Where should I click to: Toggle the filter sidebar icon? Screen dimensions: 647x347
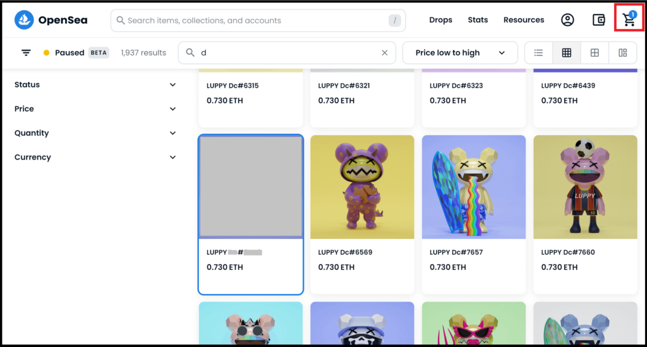(x=26, y=53)
